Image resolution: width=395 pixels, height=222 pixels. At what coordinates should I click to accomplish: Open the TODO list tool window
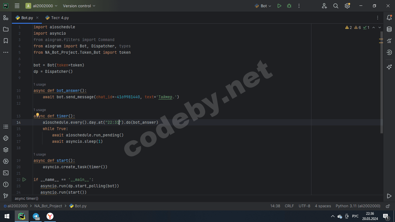6,127
